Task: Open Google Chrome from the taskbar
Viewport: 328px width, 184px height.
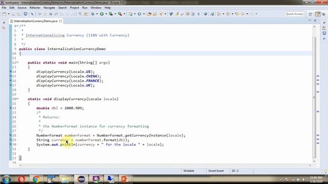Action: (36, 179)
